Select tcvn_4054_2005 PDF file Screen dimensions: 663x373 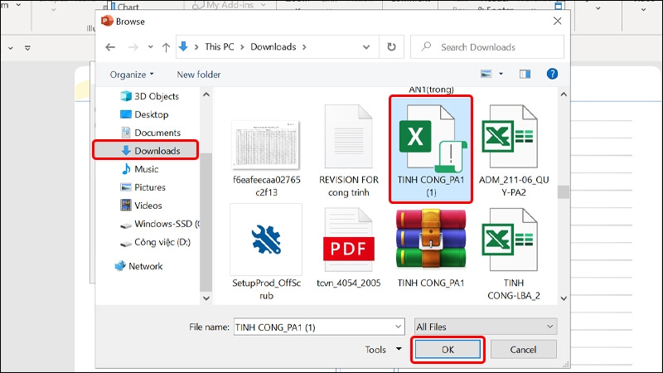349,249
